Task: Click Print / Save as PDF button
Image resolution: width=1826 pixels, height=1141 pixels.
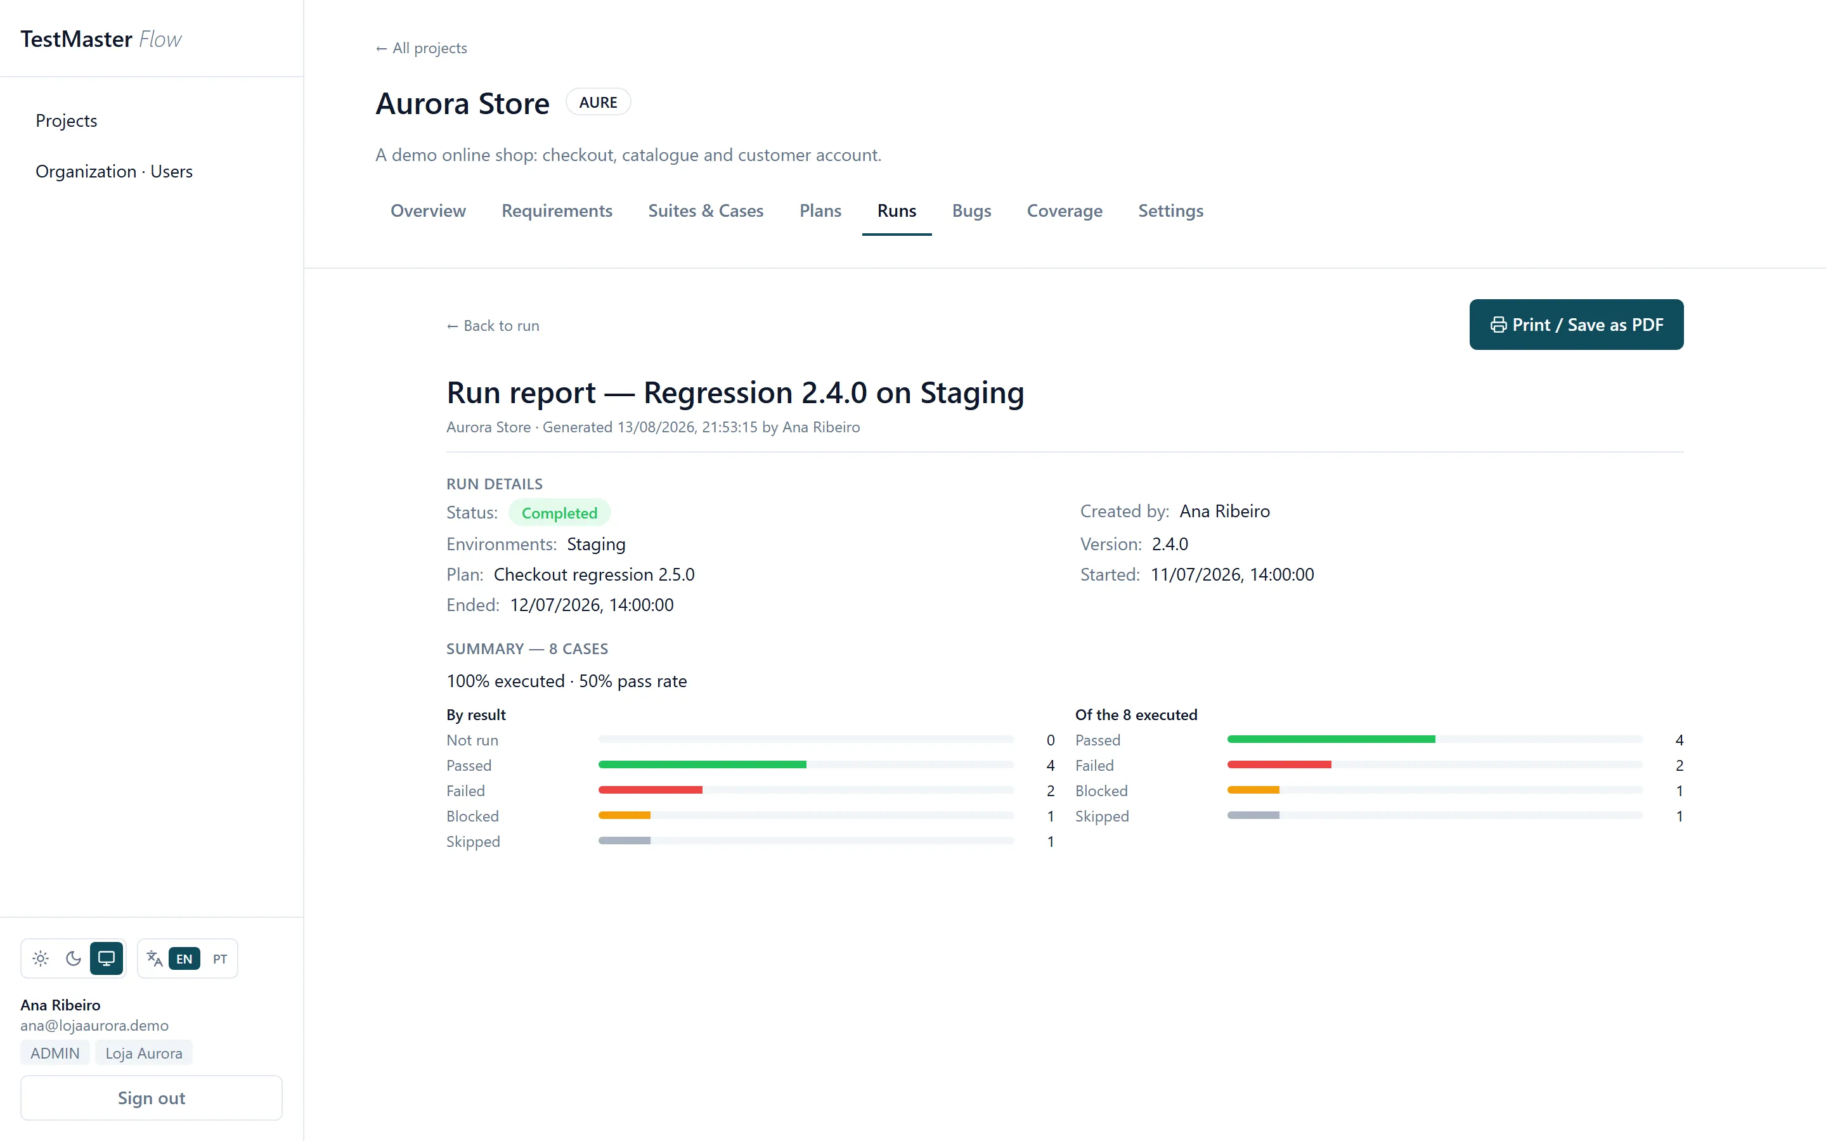Action: coord(1576,325)
